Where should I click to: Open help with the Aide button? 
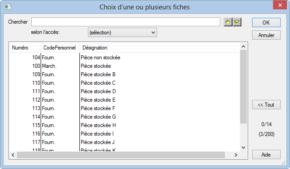tap(266, 155)
